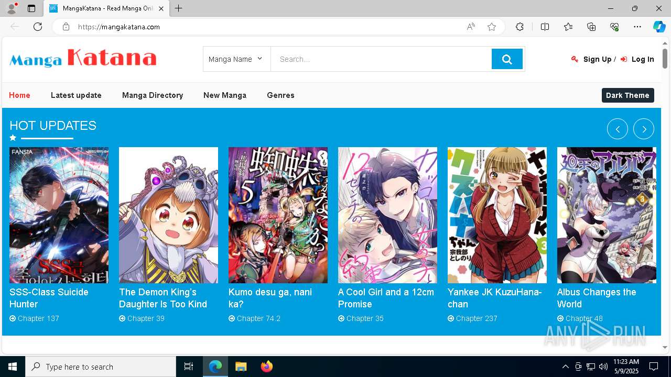
Task: Activate Read Aloud icon in address bar
Action: [471, 27]
